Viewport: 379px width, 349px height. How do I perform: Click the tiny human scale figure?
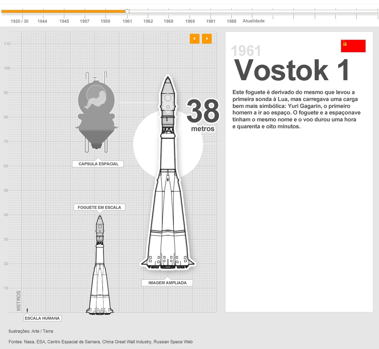coord(27,310)
